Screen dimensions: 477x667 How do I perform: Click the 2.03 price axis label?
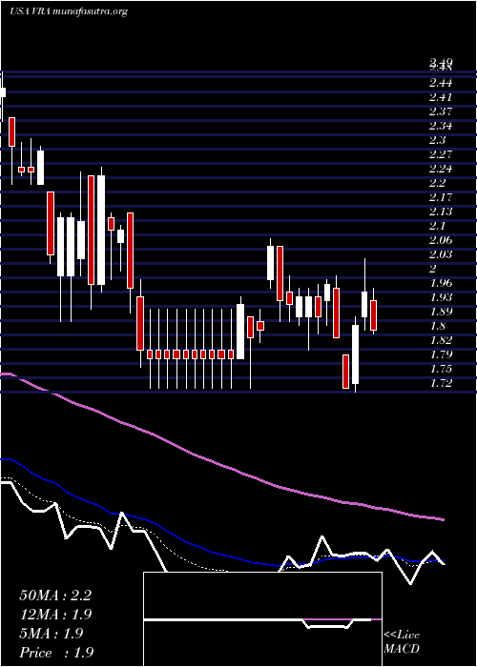(441, 254)
